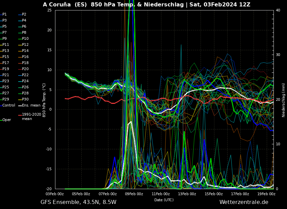This screenshot has height=209, width=287.
Task: Select the P6 legend label
Action: 24,26
